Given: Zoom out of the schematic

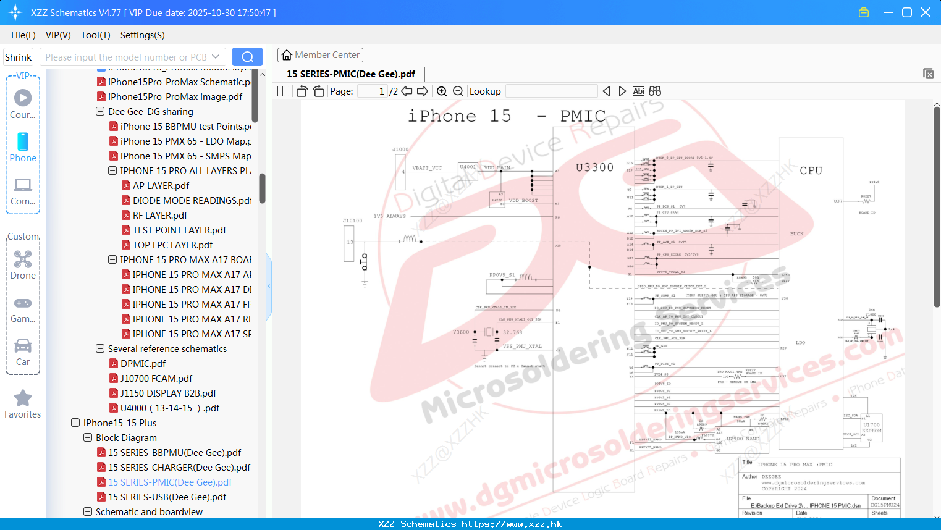Looking at the screenshot, I should point(458,91).
